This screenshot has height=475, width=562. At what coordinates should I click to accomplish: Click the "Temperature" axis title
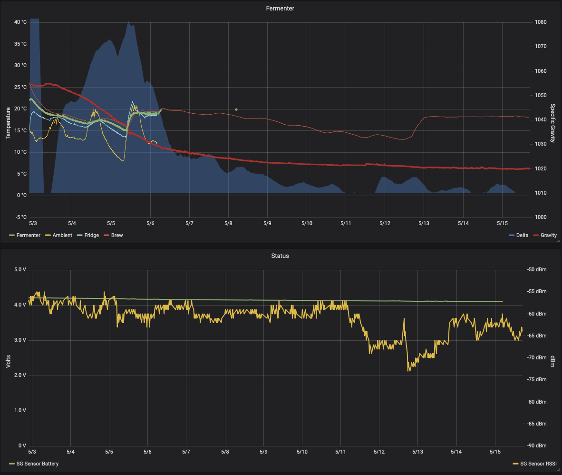click(x=8, y=123)
